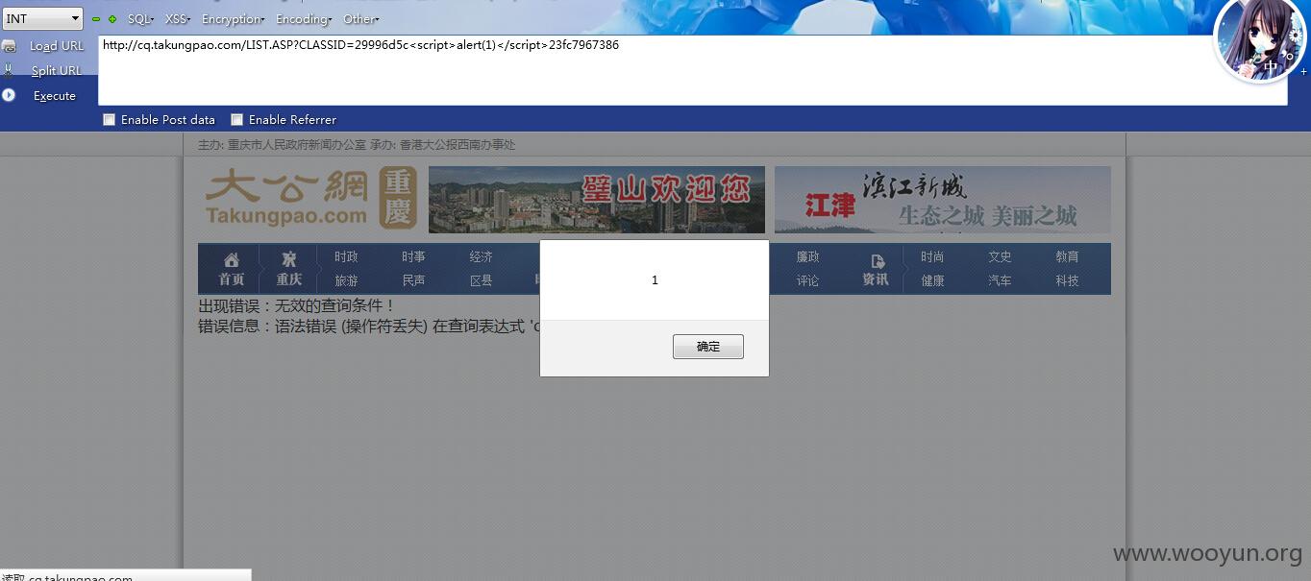
Task: Click inside the HackBar URL text field
Action: pos(692,70)
